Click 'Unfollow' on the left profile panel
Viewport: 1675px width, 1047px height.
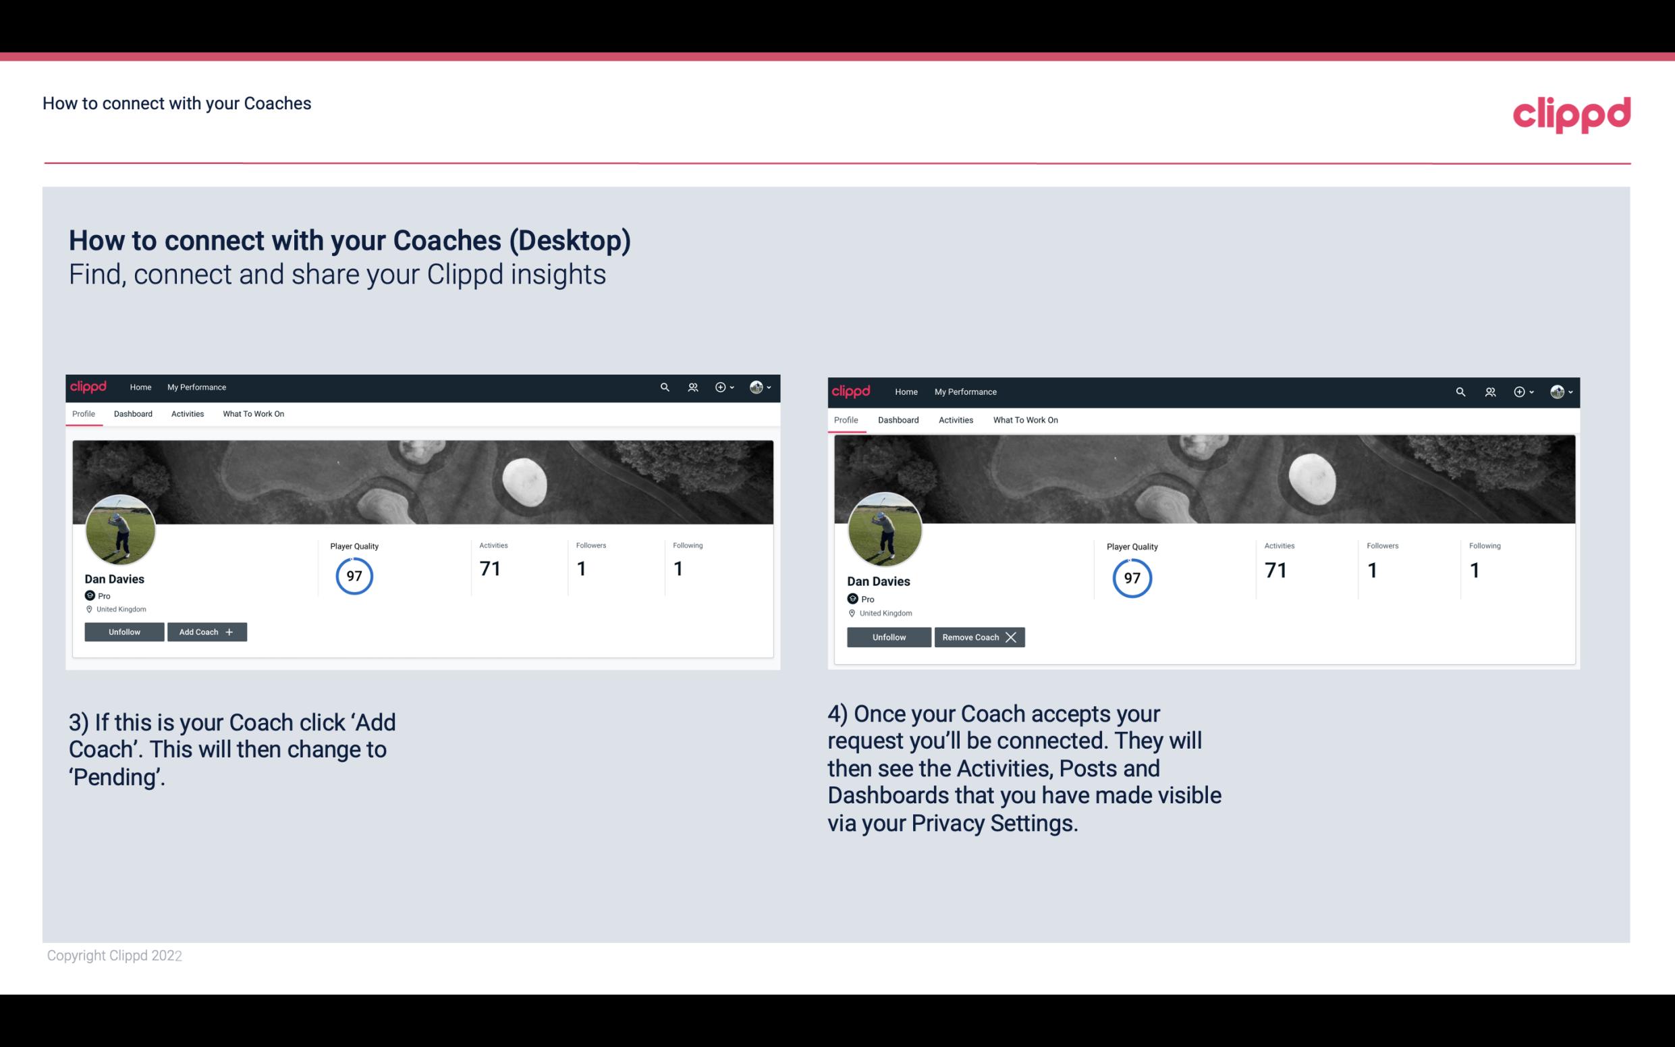click(x=126, y=632)
